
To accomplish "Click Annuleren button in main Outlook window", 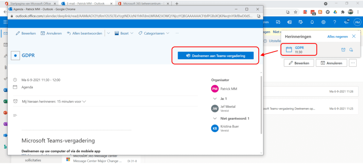I will [x=331, y=63].
